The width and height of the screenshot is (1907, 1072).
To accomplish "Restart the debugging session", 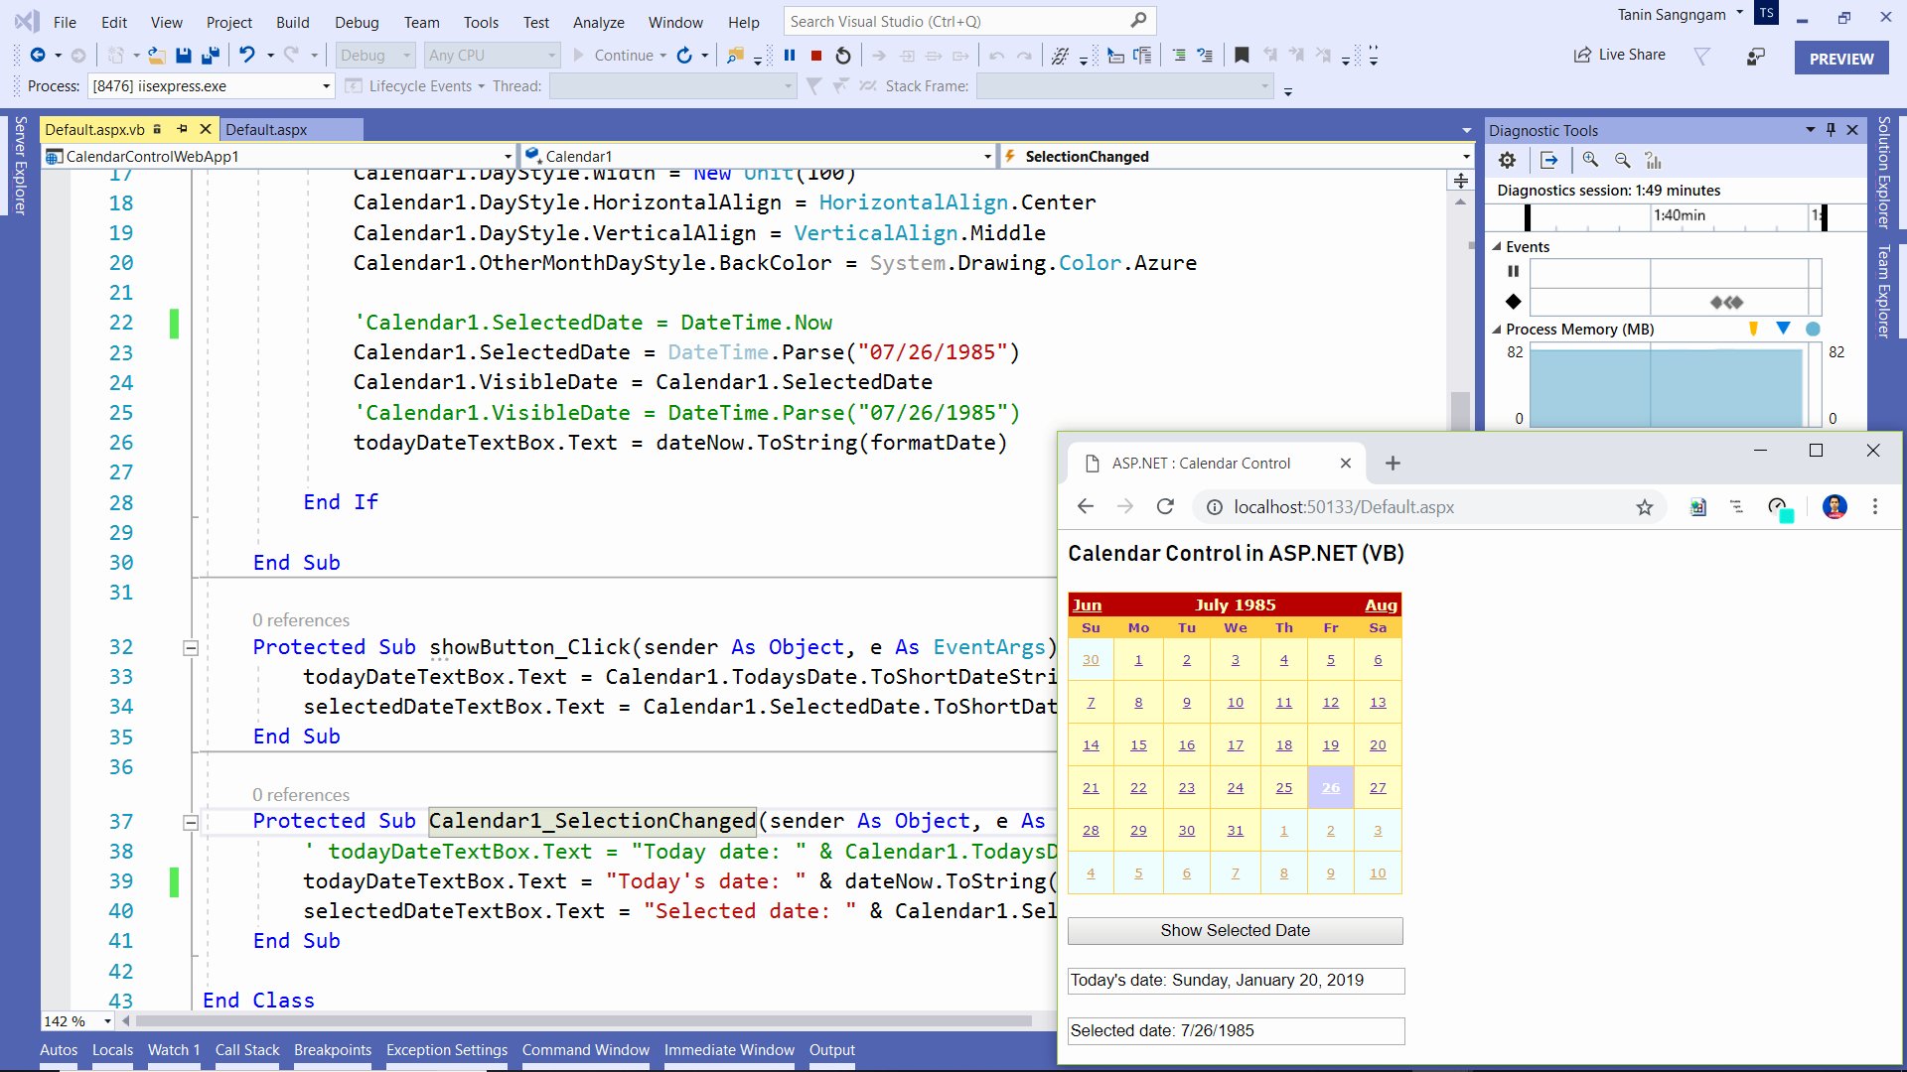I will pyautogui.click(x=841, y=56).
